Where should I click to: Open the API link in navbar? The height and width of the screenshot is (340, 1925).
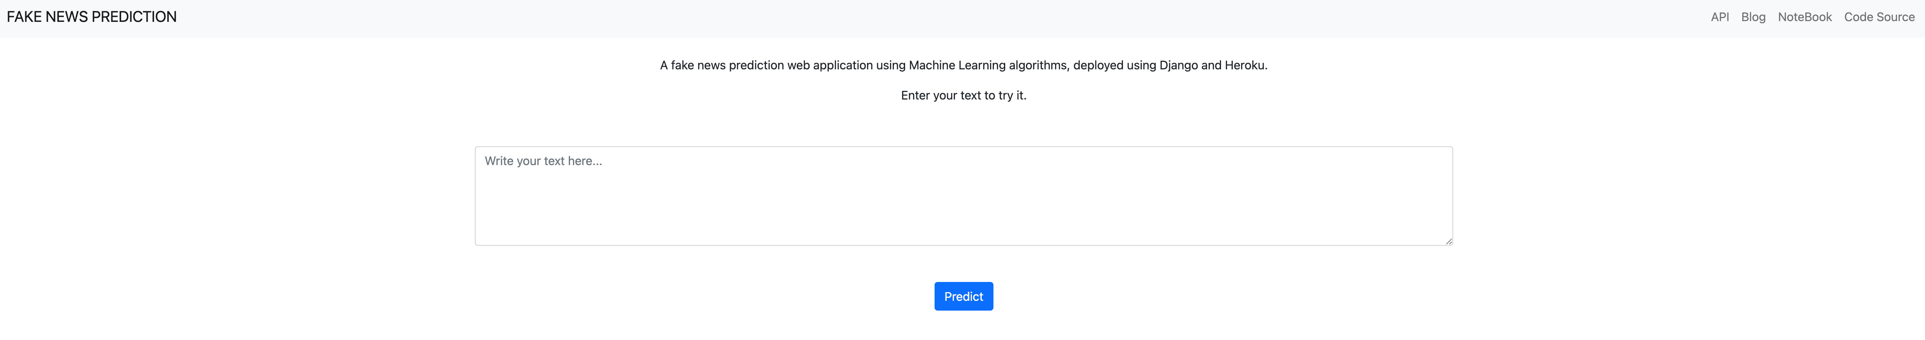pos(1720,17)
